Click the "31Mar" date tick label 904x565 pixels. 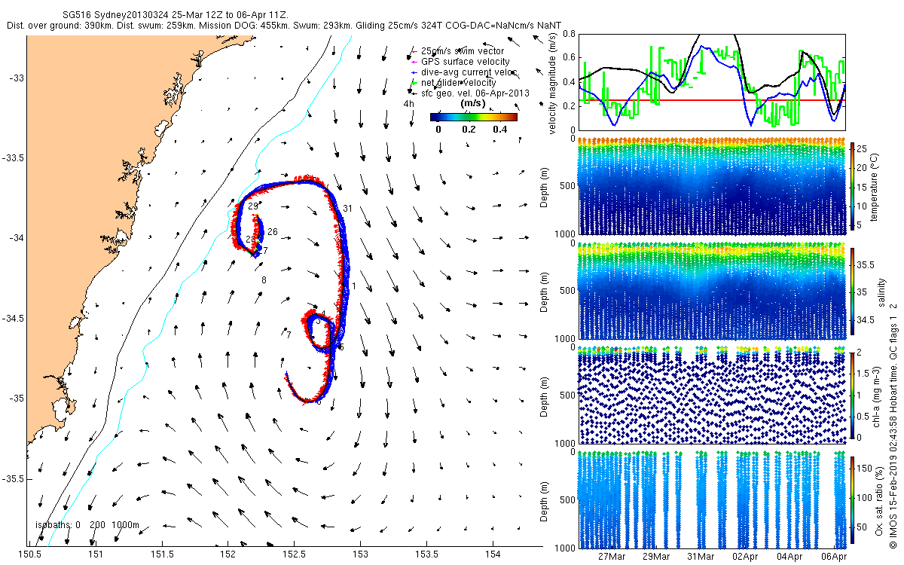[700, 557]
